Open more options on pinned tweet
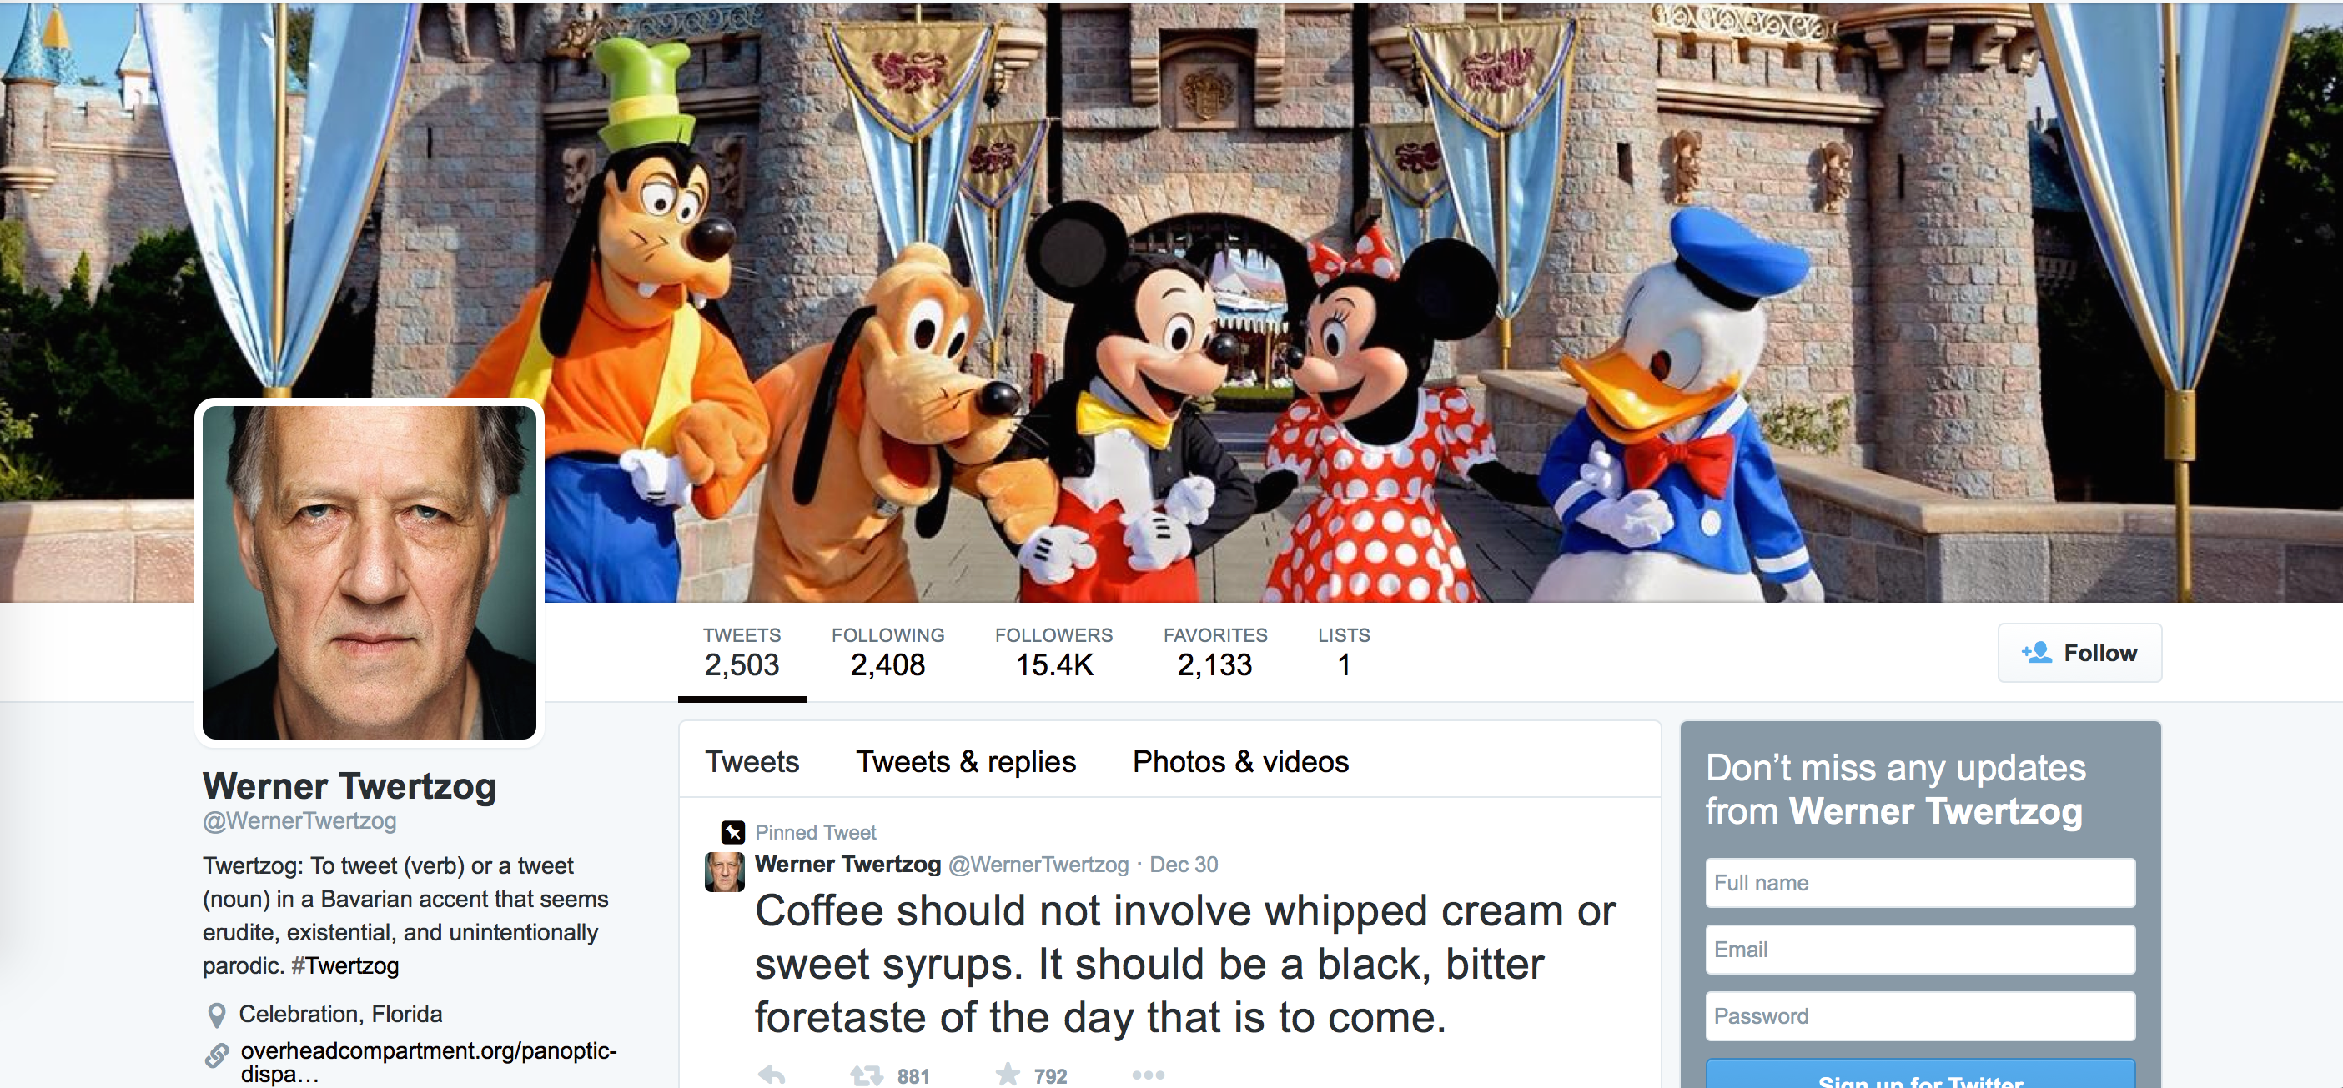Image resolution: width=2343 pixels, height=1088 pixels. click(1148, 1075)
